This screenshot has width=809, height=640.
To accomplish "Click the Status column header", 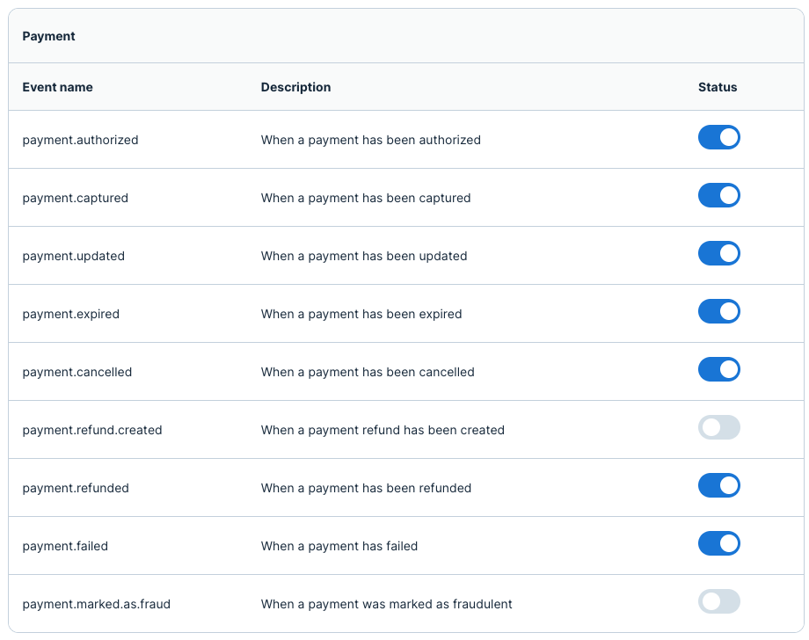I will (718, 87).
